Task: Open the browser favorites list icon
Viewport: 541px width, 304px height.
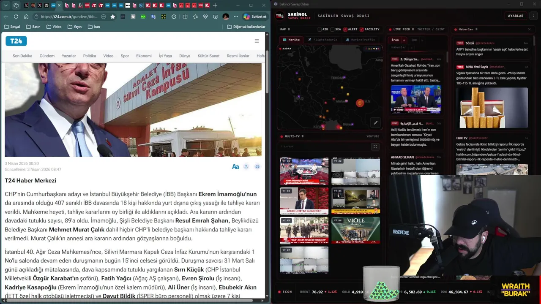Action: point(195,16)
